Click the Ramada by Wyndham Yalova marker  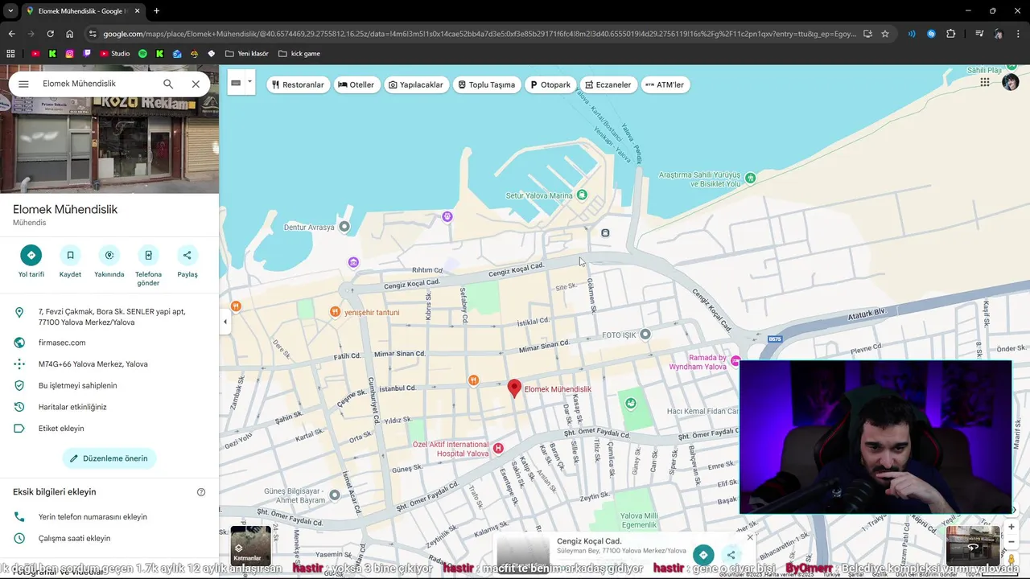pyautogui.click(x=735, y=362)
